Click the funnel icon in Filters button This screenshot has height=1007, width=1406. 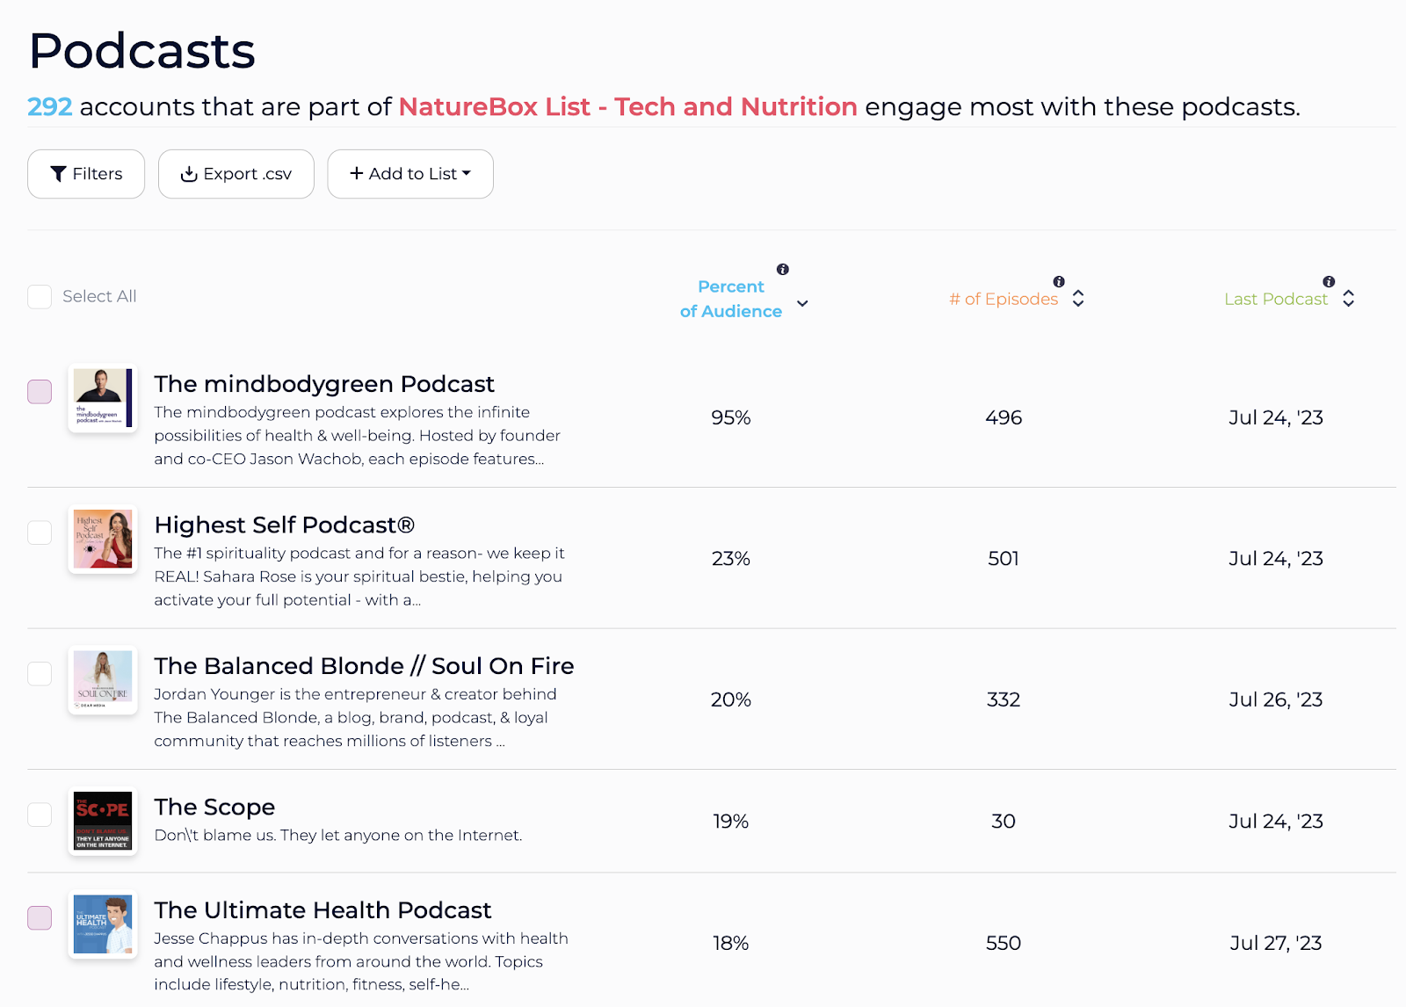point(58,174)
